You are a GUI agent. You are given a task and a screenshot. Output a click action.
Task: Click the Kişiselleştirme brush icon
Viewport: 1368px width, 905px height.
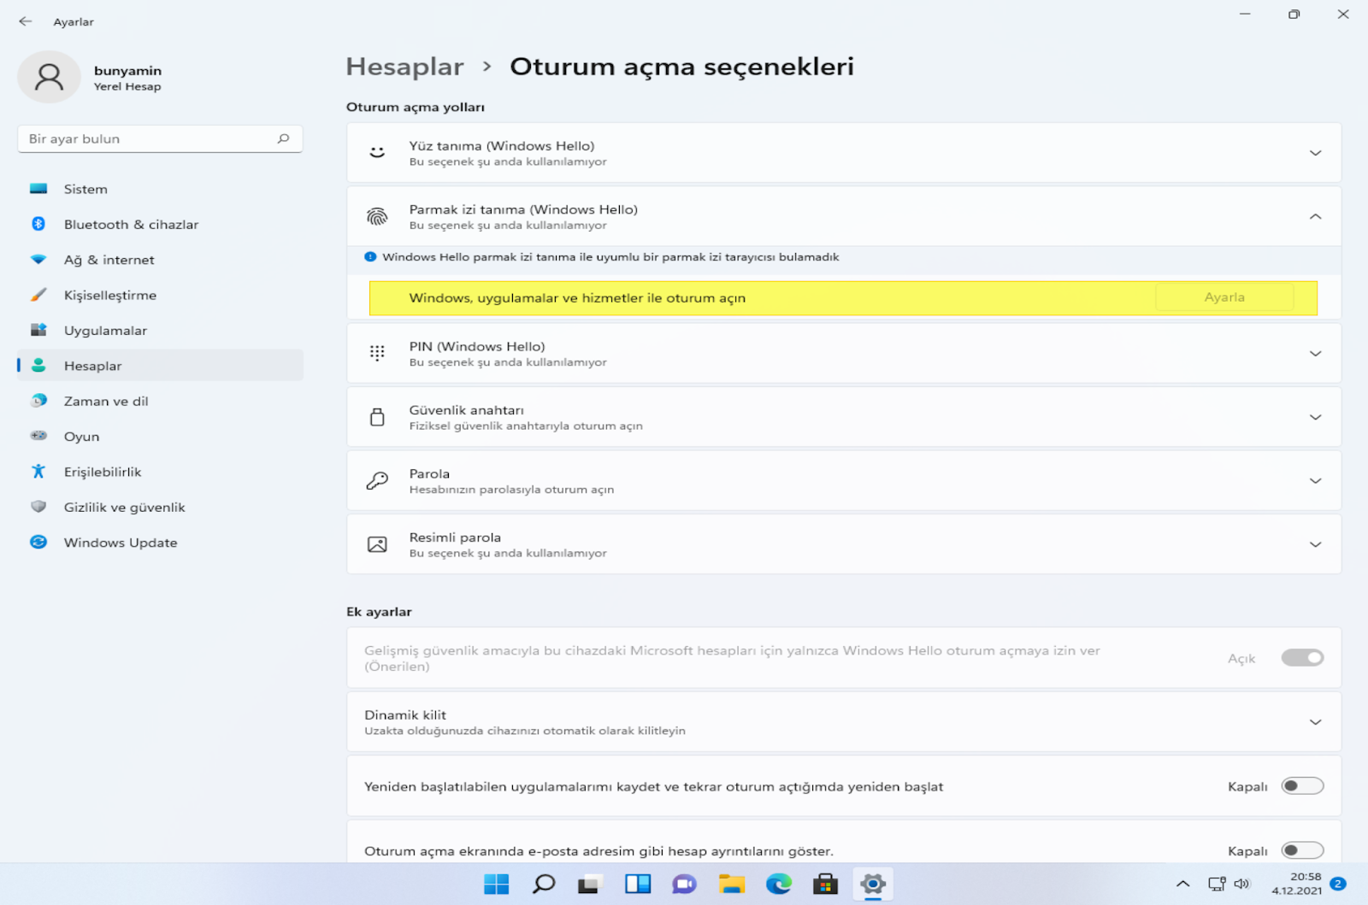(38, 295)
